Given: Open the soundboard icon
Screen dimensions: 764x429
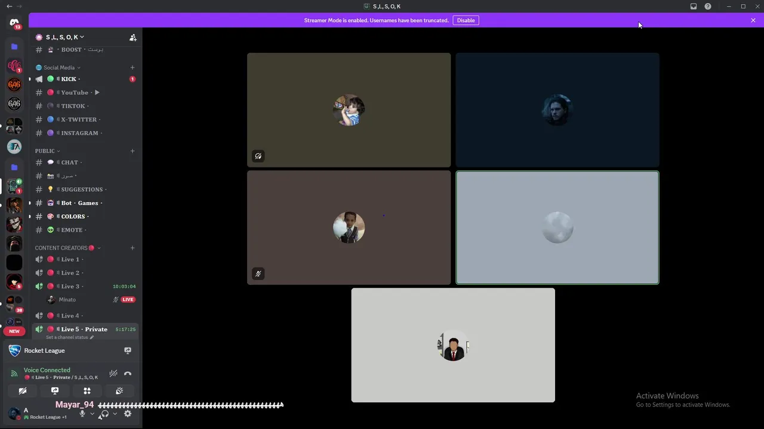Looking at the screenshot, I should [119, 391].
